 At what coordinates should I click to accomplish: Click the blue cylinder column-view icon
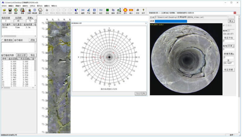[35, 11]
